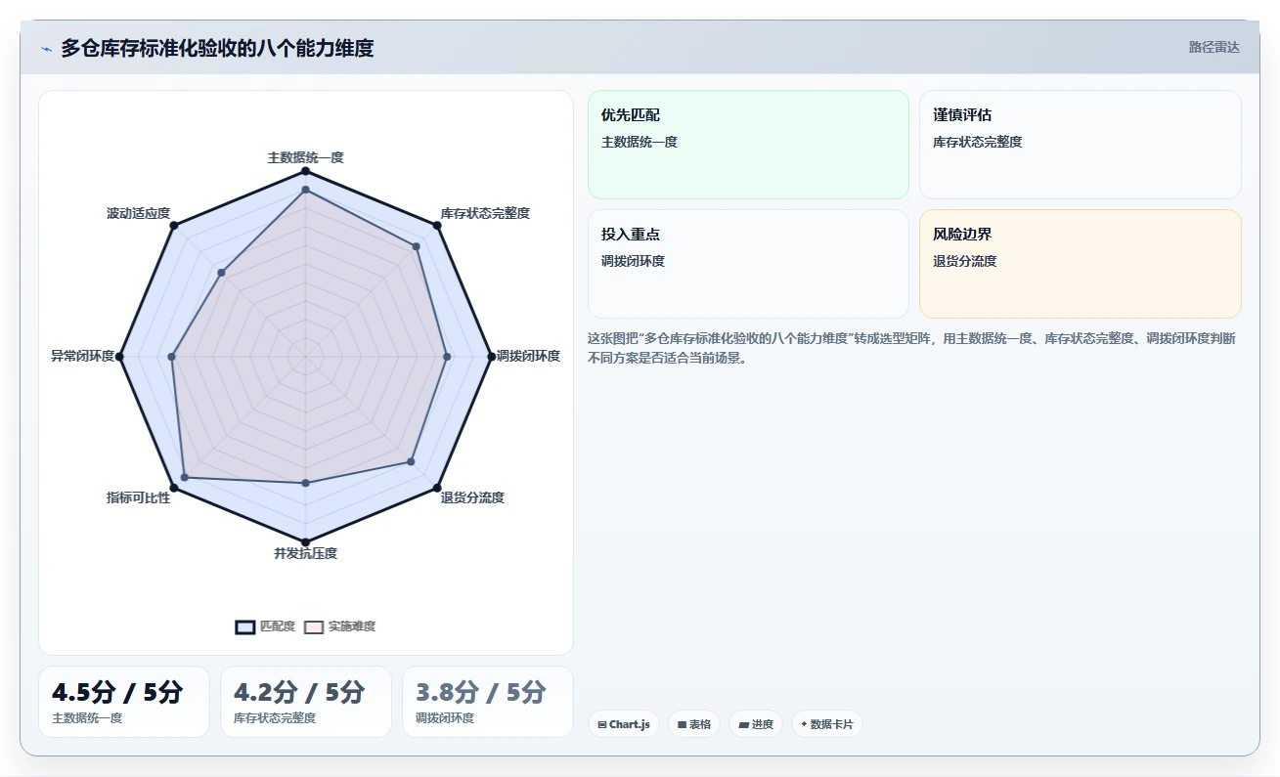1280x777 pixels.
Task: Click 调拨闭环度 caption under 3.8分 score
Action: point(445,718)
